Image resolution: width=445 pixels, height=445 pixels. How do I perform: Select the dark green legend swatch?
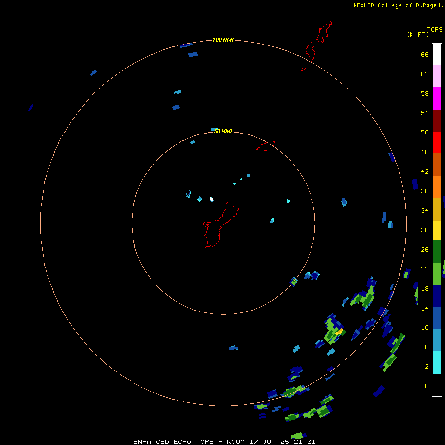click(x=437, y=252)
